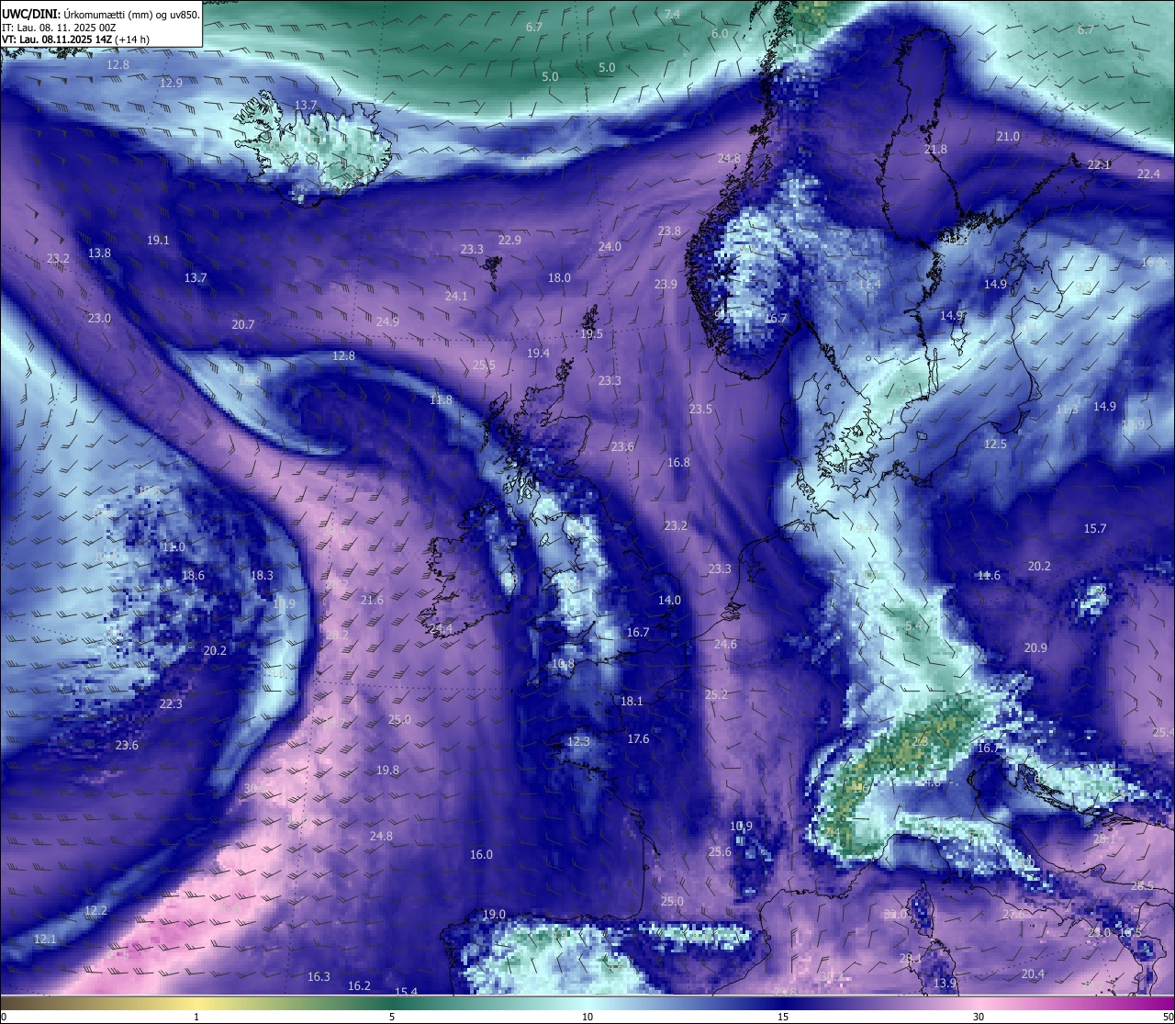Click the 13.9 value label
The width and height of the screenshot is (1175, 1024).
[x=945, y=984]
